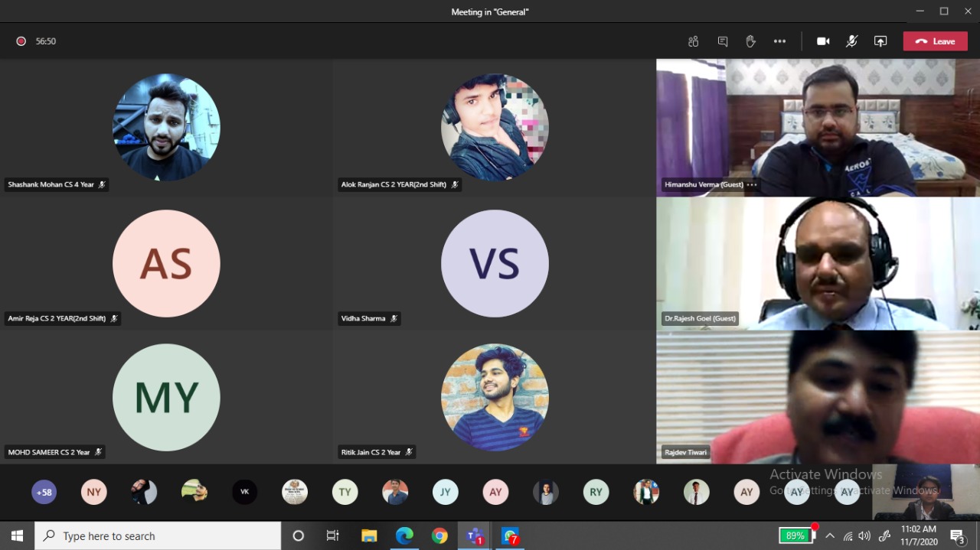This screenshot has height=550, width=980.
Task: Expand the hidden system tray icons
Action: tap(830, 535)
